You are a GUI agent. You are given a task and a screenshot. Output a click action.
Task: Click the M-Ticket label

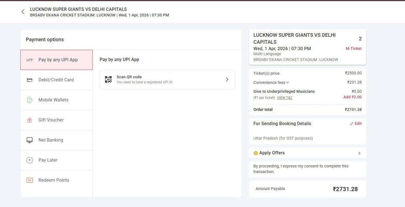click(354, 49)
